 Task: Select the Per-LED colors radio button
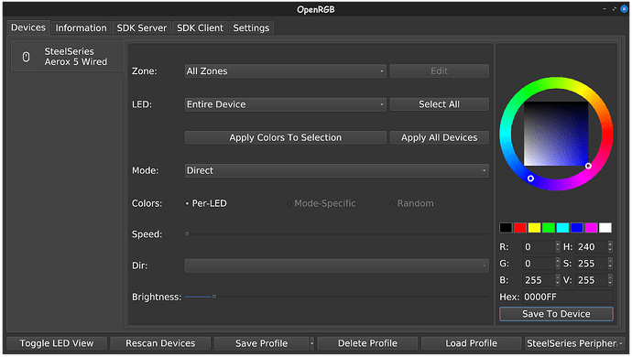tap(187, 203)
